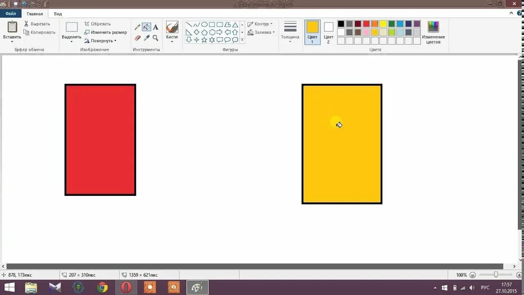The height and width of the screenshot is (295, 524).
Task: Open Google Chrome from the taskbar
Action: [102, 287]
